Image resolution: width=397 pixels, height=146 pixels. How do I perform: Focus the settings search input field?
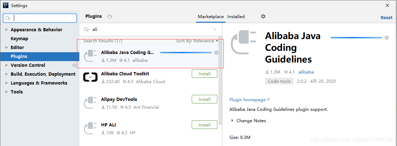(40, 18)
